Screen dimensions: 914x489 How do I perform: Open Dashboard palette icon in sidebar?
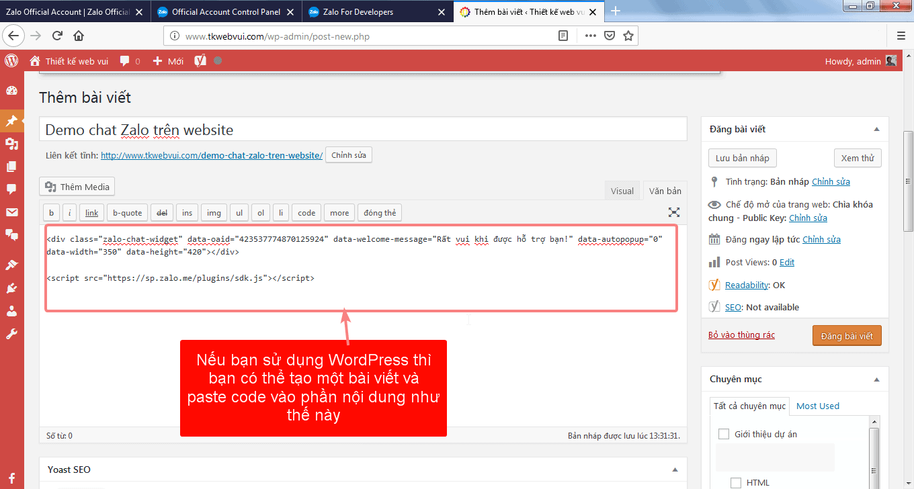click(x=11, y=91)
